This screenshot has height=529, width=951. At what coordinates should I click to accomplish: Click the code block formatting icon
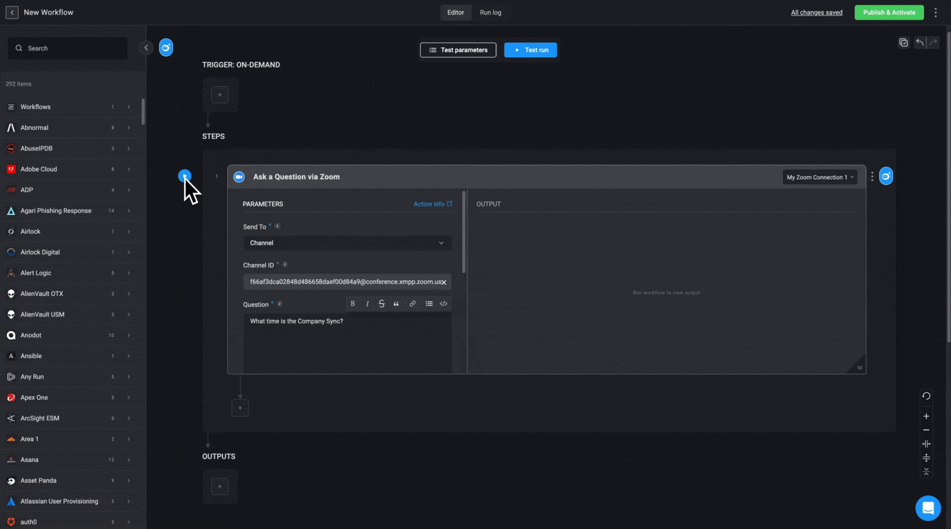(x=443, y=304)
